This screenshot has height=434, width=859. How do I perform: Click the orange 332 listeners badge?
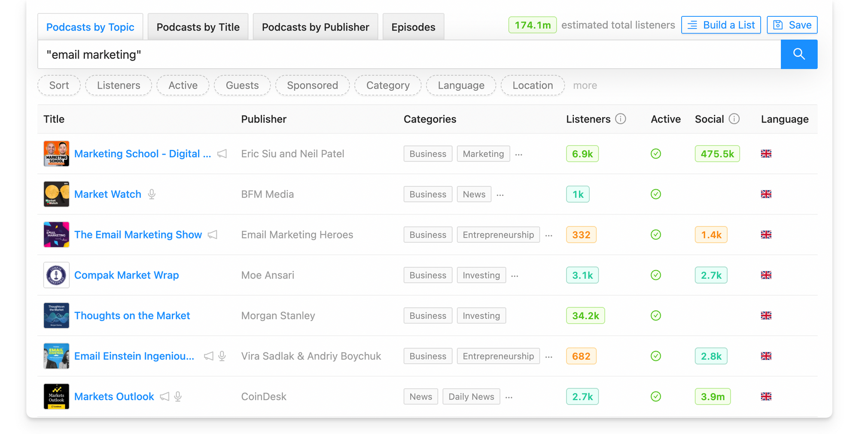tap(581, 235)
